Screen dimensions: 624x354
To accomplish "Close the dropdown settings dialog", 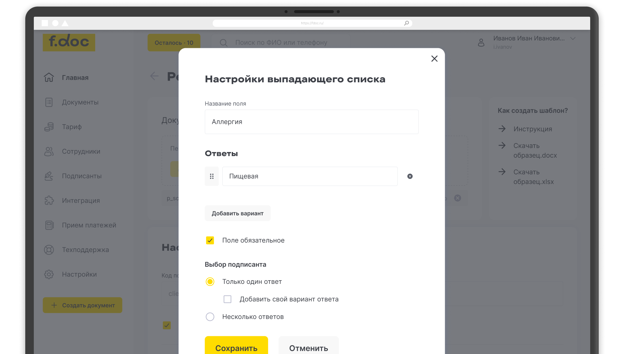I will tap(434, 59).
